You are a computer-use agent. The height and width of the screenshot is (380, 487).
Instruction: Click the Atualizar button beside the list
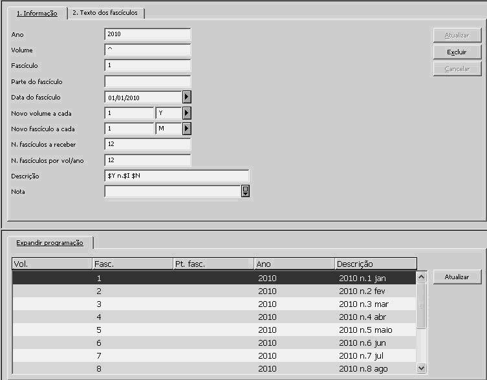pos(457,277)
